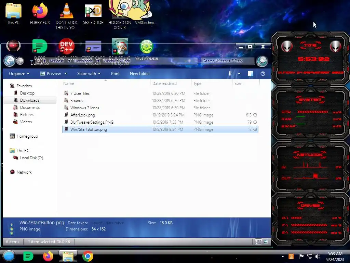The width and height of the screenshot is (350, 263).
Task: Click the magnifier search icon in Explorer
Action: (262, 61)
